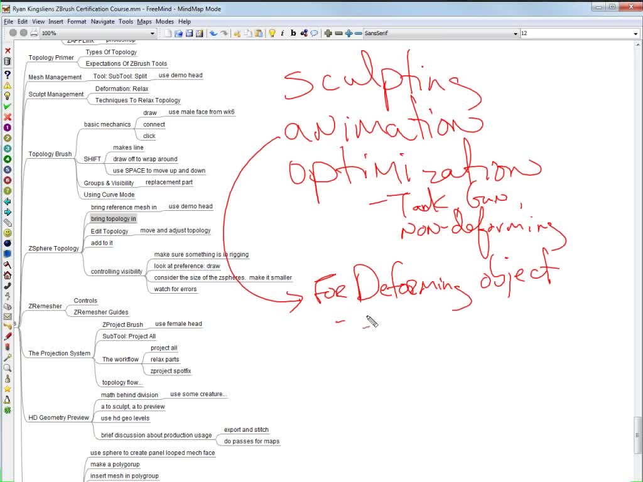
Task: Open the SansSerif font family dropdown
Action: pos(441,33)
